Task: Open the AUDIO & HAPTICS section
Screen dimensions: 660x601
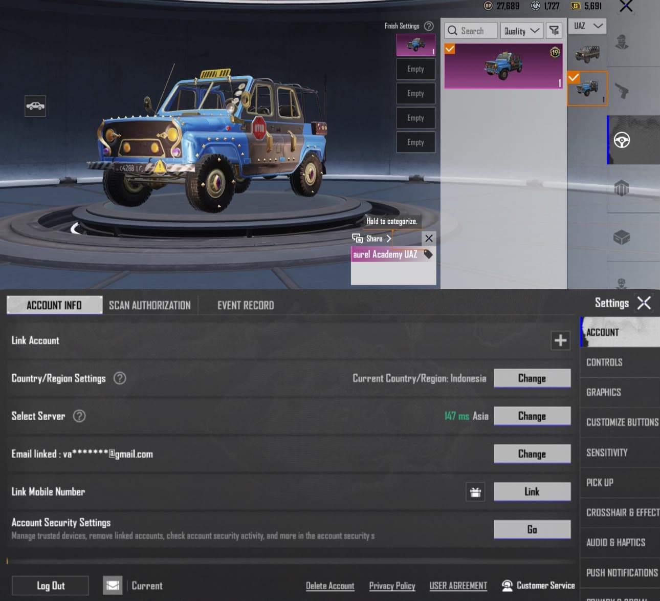Action: point(620,543)
